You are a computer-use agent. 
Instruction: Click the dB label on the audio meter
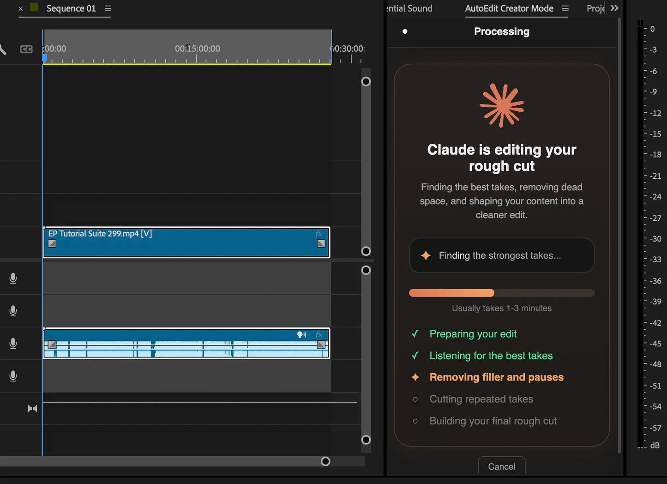pyautogui.click(x=655, y=446)
